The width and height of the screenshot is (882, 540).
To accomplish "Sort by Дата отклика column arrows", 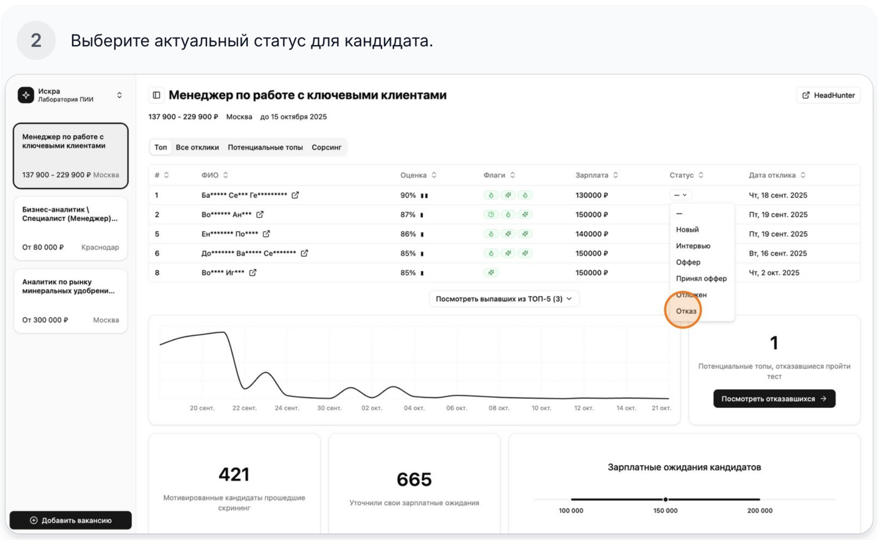I will pyautogui.click(x=803, y=175).
